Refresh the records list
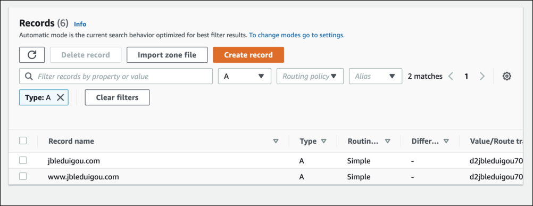The image size is (533, 206). click(32, 55)
